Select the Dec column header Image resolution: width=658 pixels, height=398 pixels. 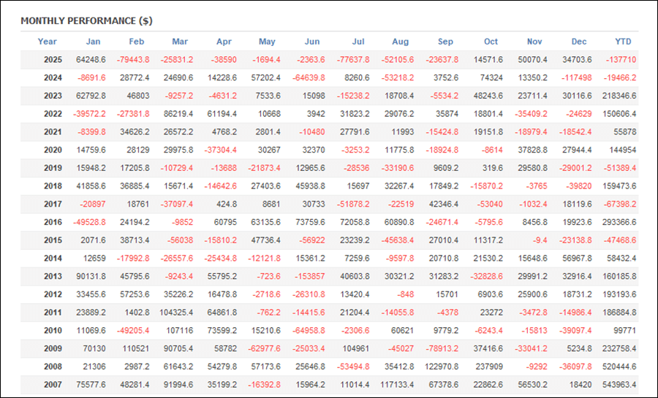[x=579, y=42]
